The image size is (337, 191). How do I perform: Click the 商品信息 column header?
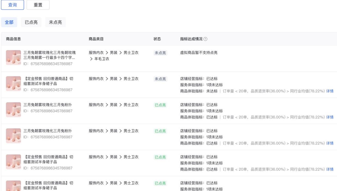tap(13, 39)
